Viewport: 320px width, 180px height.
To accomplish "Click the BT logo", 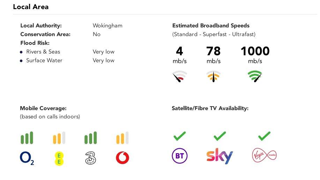I will point(180,156).
